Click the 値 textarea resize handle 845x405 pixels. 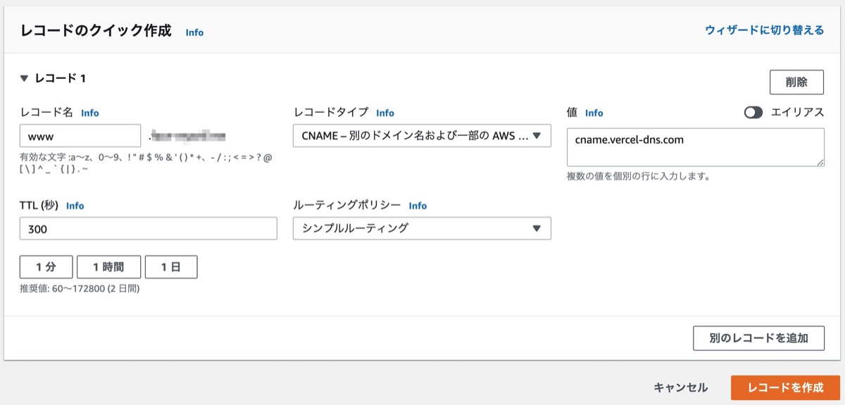coord(820,163)
